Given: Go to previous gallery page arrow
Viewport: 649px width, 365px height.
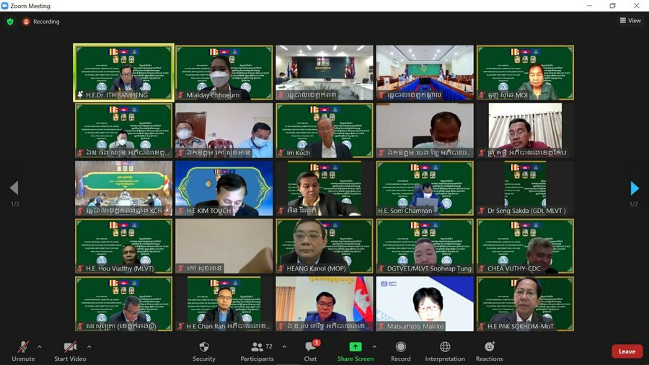Looking at the screenshot, I should (14, 188).
